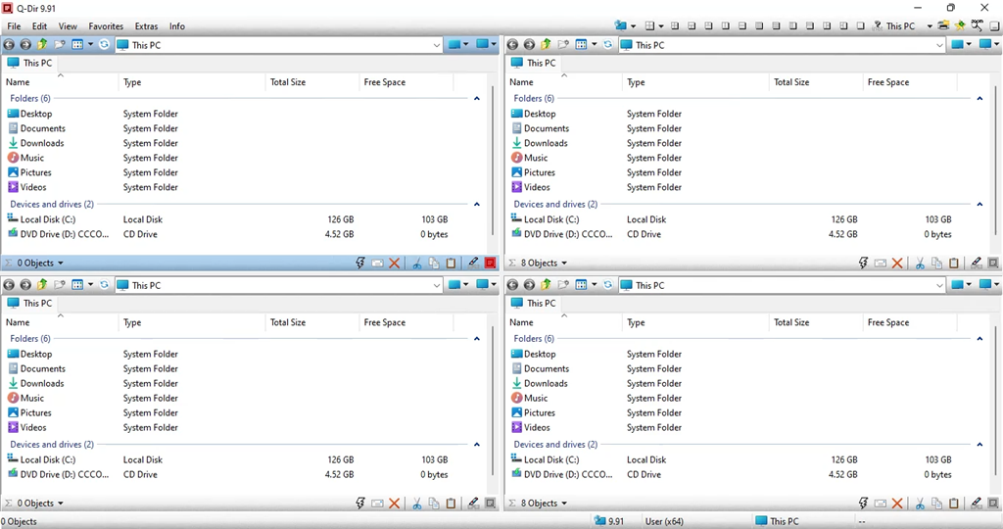Image resolution: width=1003 pixels, height=529 pixels.
Task: Click the favorites star icon in top toolbar
Action: [961, 25]
